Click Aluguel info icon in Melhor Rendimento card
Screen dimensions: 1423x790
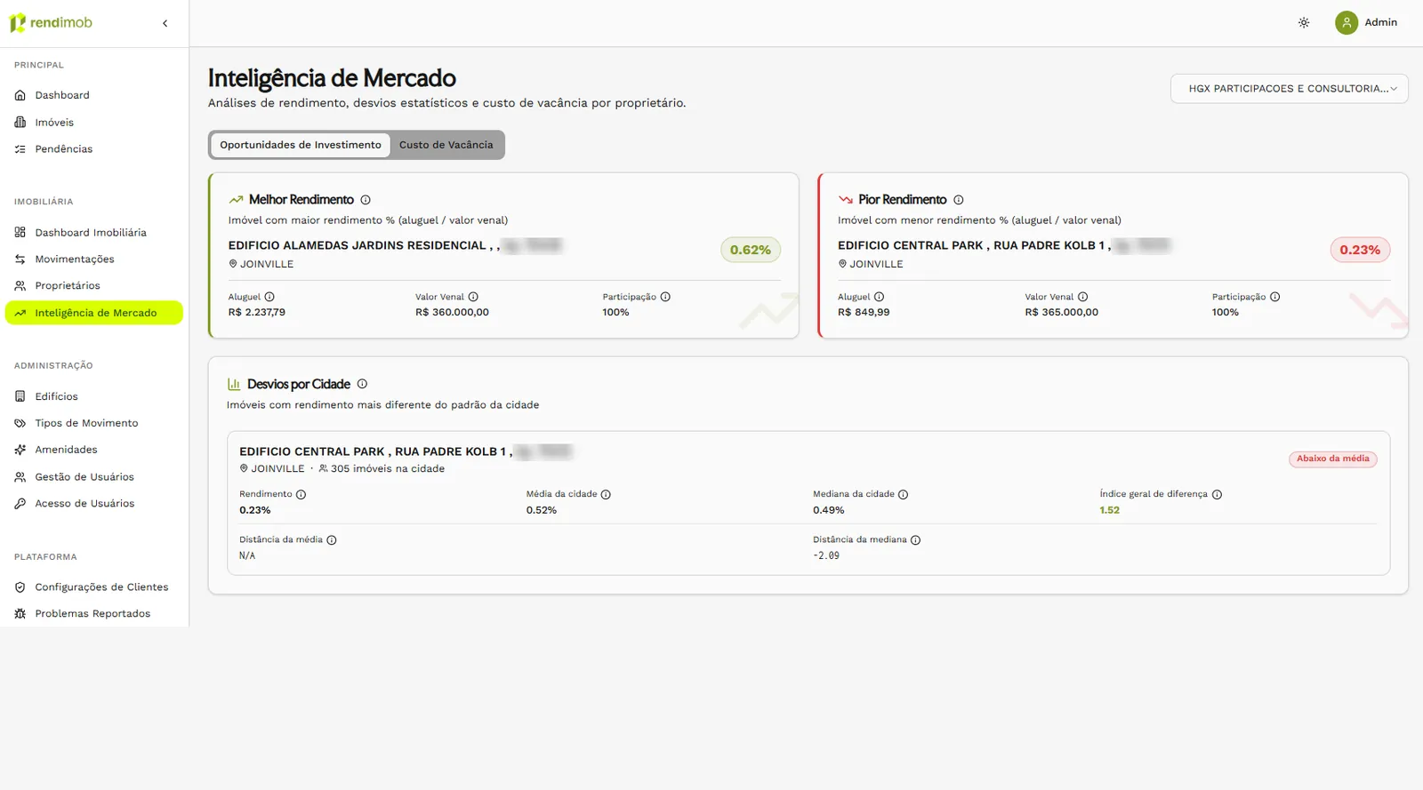pos(269,297)
